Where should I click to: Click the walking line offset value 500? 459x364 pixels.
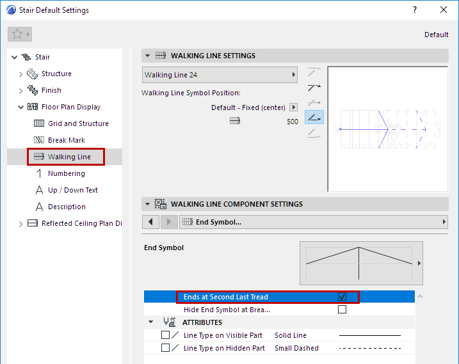[292, 122]
